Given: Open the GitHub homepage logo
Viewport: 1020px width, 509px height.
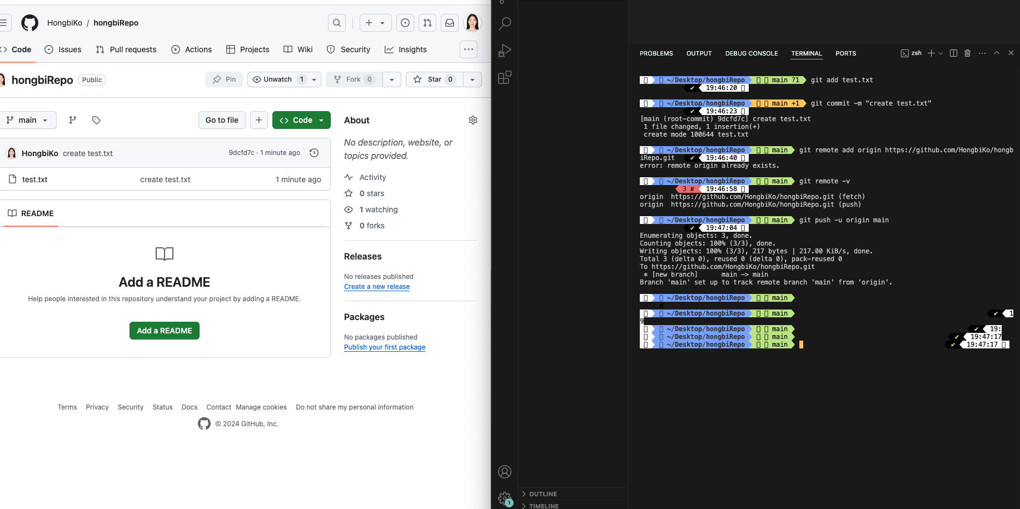Looking at the screenshot, I should [x=30, y=23].
